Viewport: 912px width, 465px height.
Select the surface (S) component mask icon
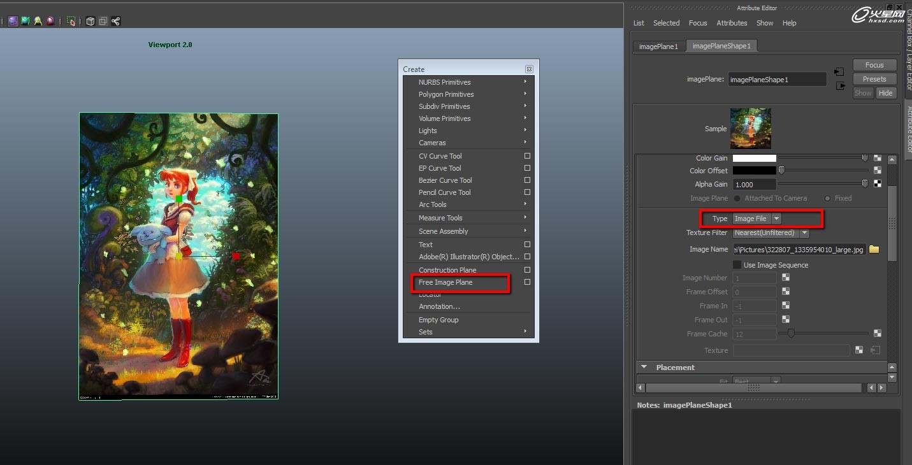[13, 21]
